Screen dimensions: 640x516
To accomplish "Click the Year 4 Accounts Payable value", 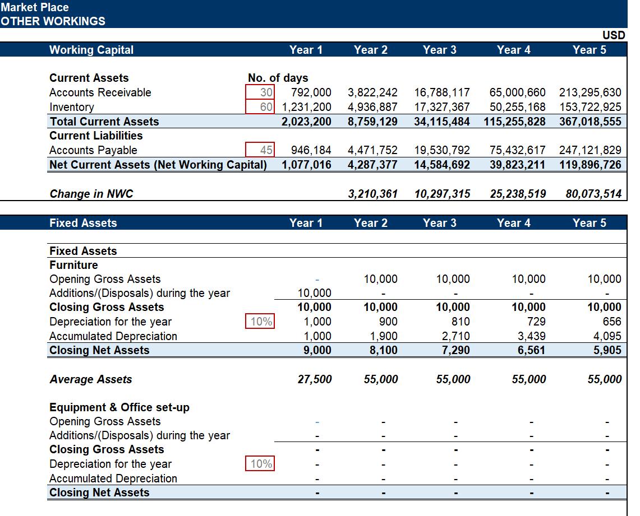I will click(x=517, y=150).
